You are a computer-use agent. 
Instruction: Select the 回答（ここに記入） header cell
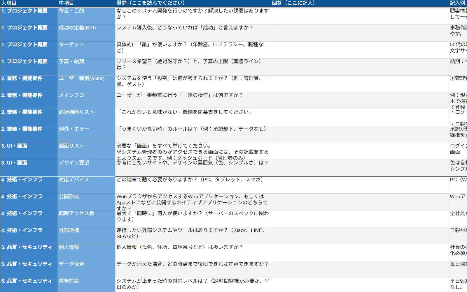(x=359, y=3)
